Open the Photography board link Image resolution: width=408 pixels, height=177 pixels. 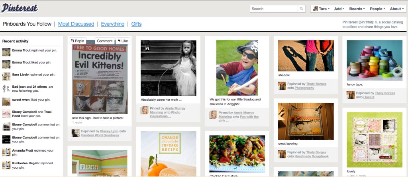pos(304,88)
